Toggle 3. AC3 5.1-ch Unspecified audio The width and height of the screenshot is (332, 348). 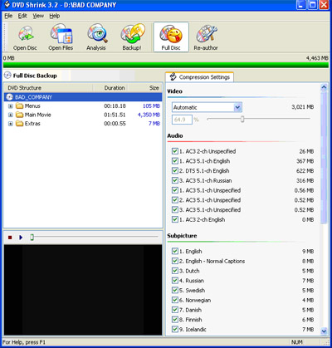point(174,209)
